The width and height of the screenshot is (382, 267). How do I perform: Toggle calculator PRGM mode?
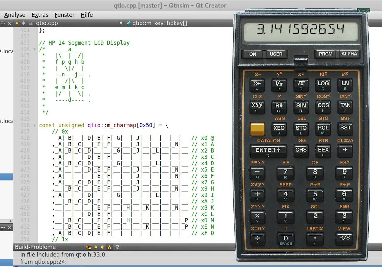326,54
